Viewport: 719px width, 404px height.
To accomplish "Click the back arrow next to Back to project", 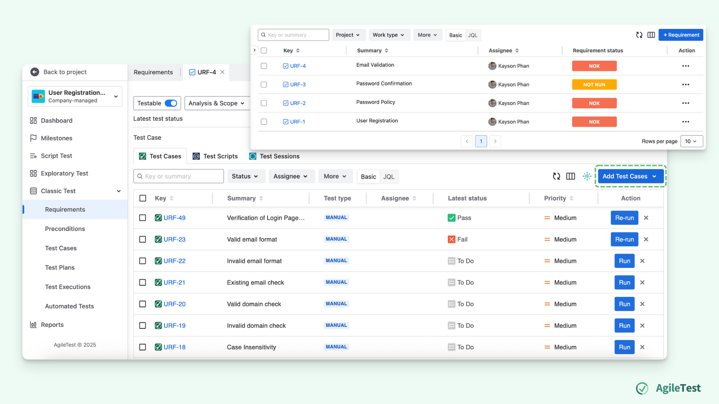I will click(34, 72).
